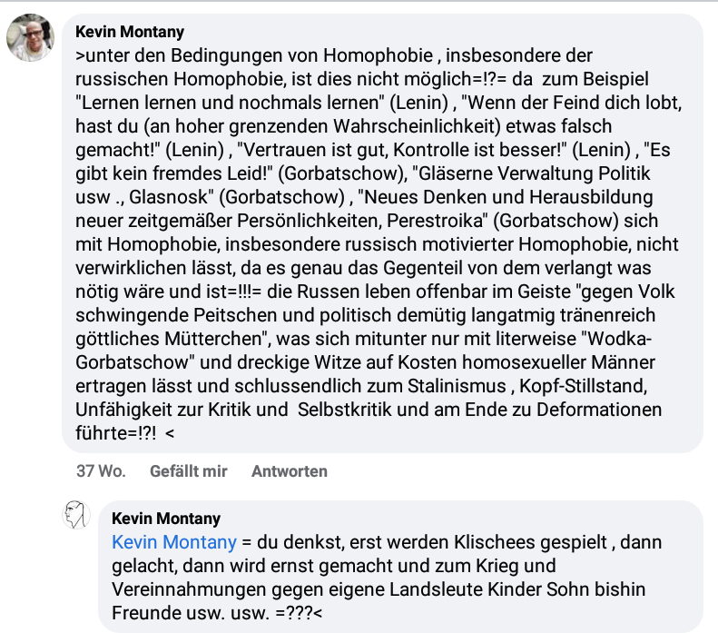Open author name on the reply comment
Screen dimensions: 718x633
pyautogui.click(x=166, y=519)
